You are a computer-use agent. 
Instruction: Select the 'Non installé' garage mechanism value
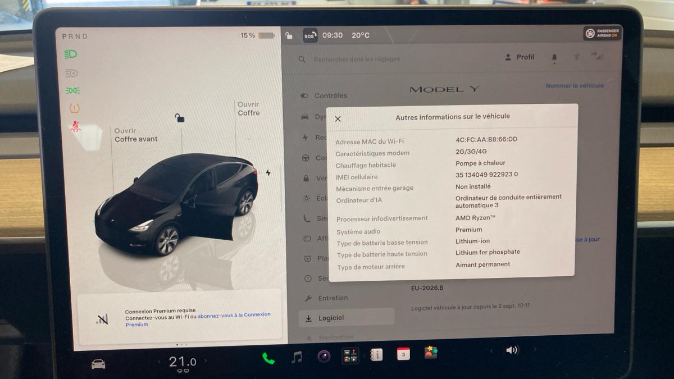473,186
